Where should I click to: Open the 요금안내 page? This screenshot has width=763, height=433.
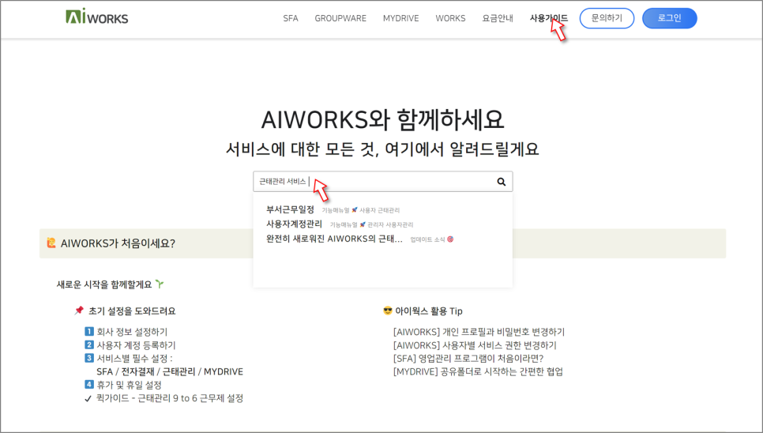click(498, 18)
